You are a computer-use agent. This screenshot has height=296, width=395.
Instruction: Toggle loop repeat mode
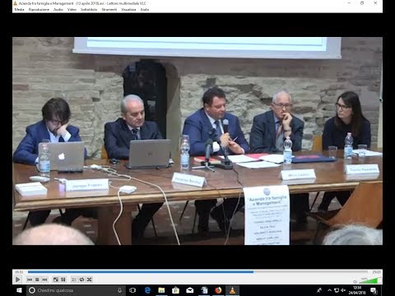pos(81,280)
